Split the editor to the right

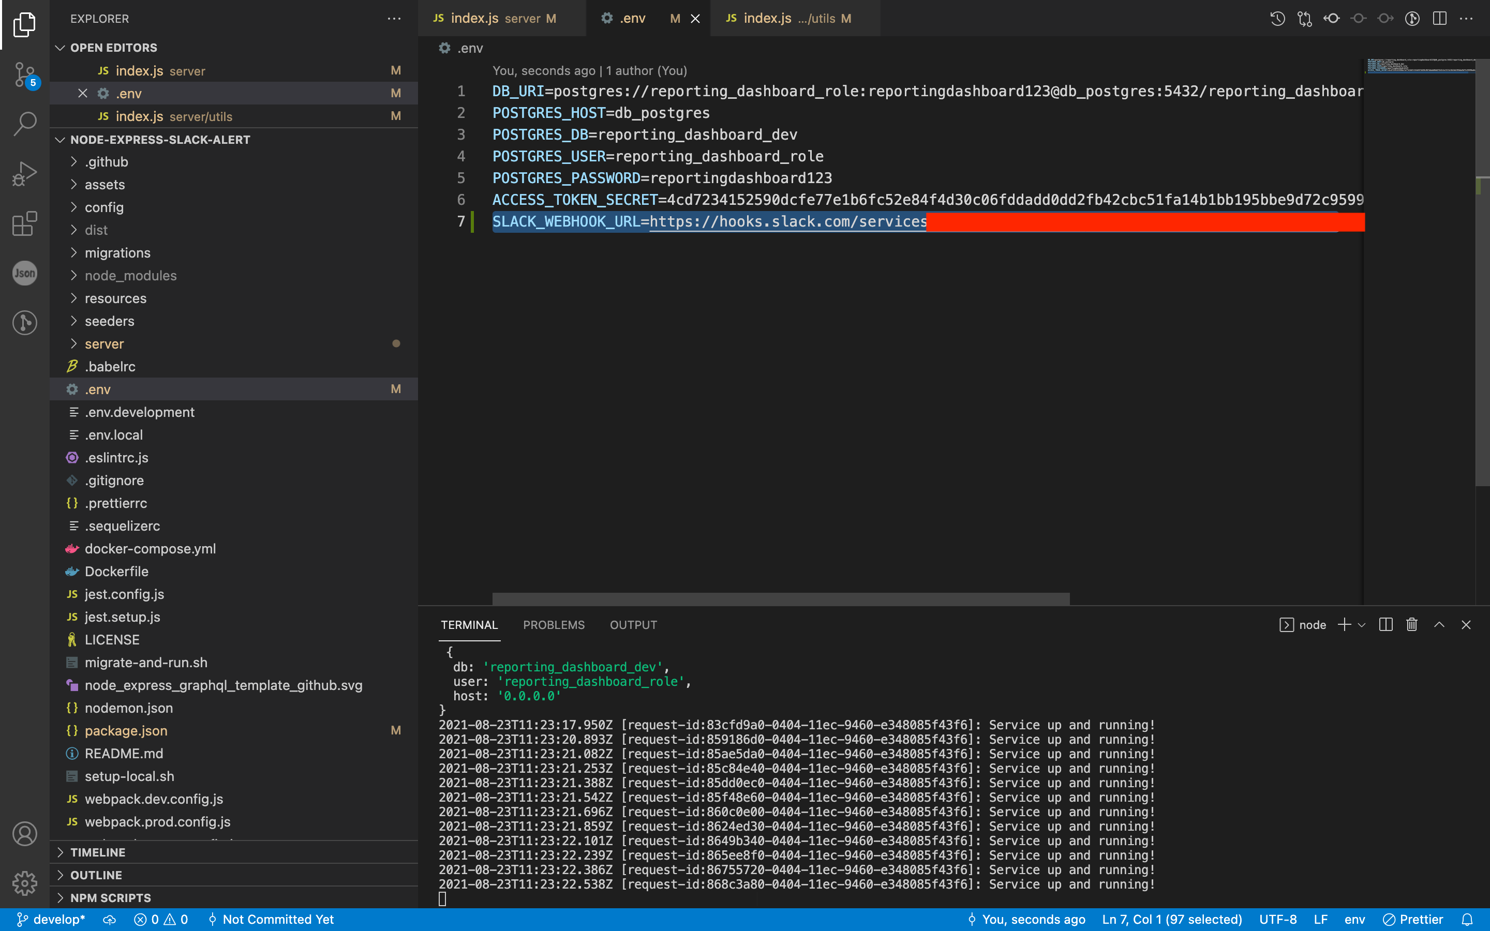click(1439, 19)
